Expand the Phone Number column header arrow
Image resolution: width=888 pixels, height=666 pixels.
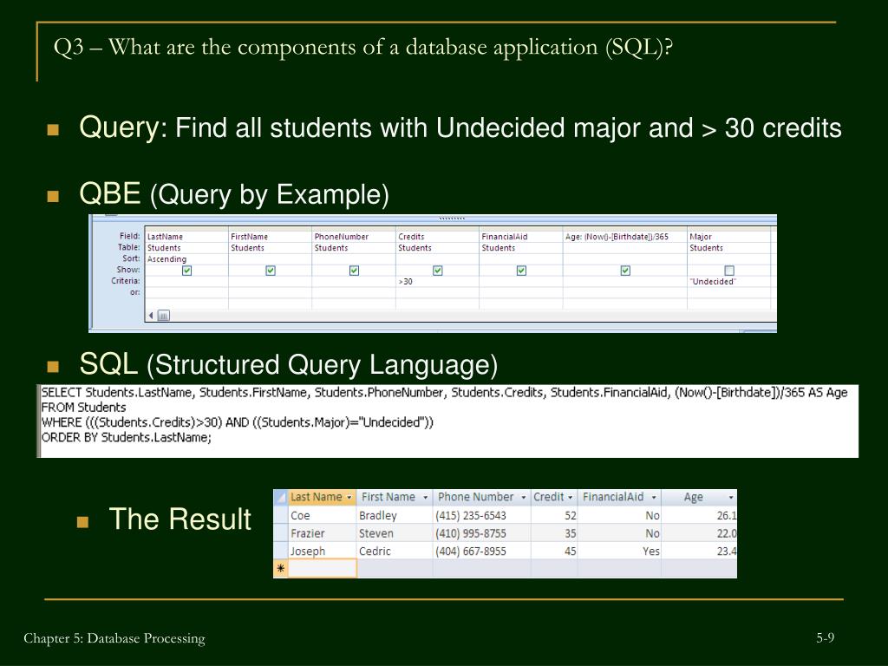[x=522, y=498]
